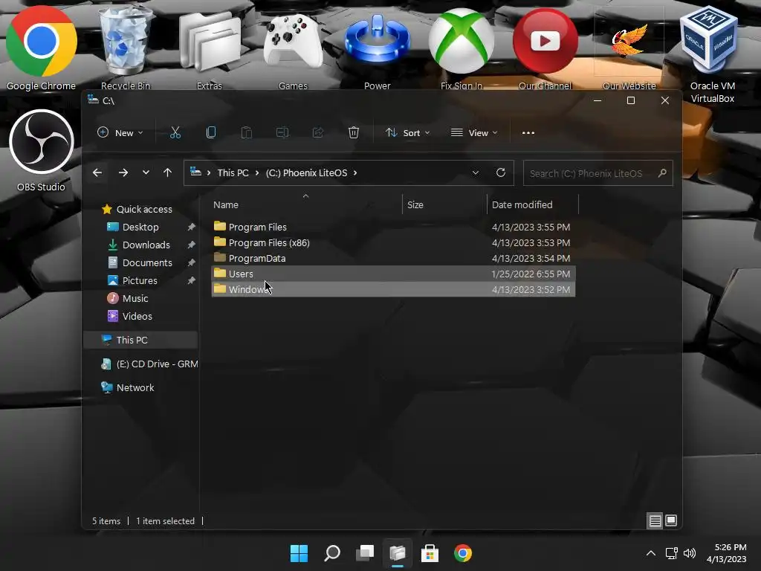Open Google Chrome desktop shortcut
Viewport: 761px width, 571px height.
point(42,48)
